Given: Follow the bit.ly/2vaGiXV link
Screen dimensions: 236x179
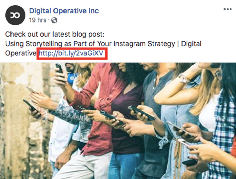Looking at the screenshot, I should [x=71, y=53].
